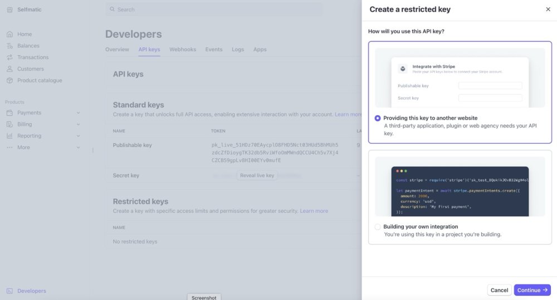Click NAME header in Restricted keys table
The width and height of the screenshot is (557, 300).
click(119, 228)
